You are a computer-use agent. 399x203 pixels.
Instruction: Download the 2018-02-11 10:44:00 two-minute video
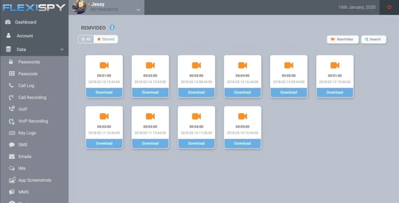[150, 143]
